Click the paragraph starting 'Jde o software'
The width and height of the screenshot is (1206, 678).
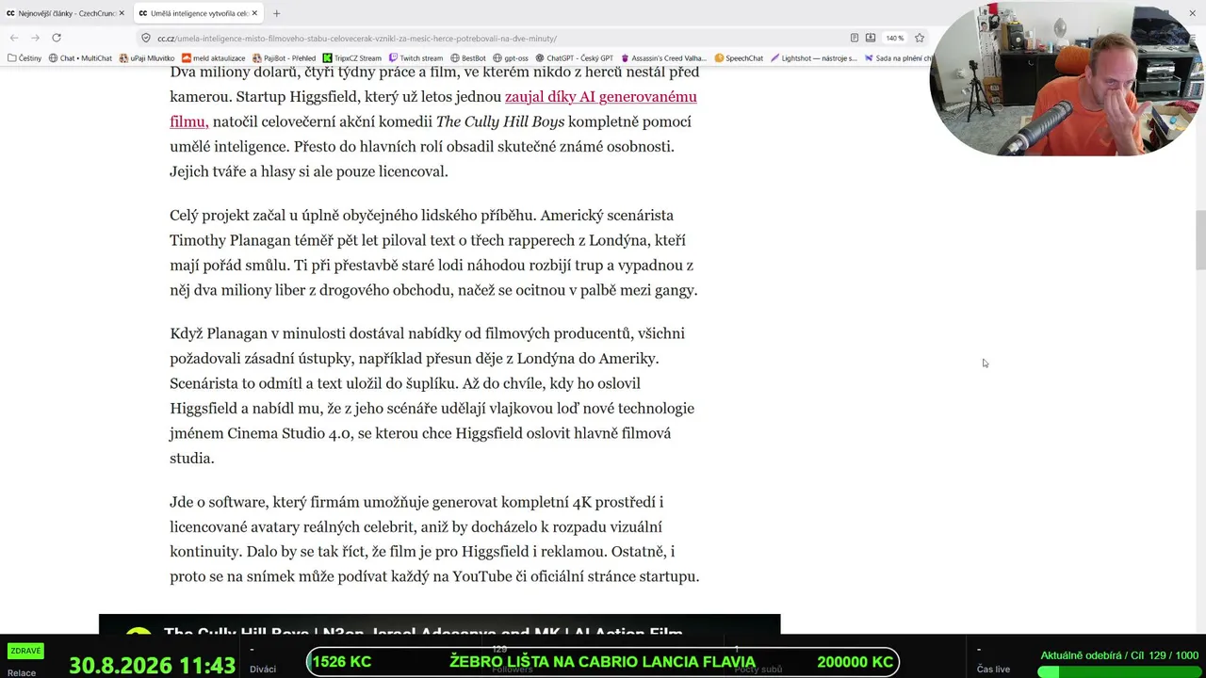434,539
